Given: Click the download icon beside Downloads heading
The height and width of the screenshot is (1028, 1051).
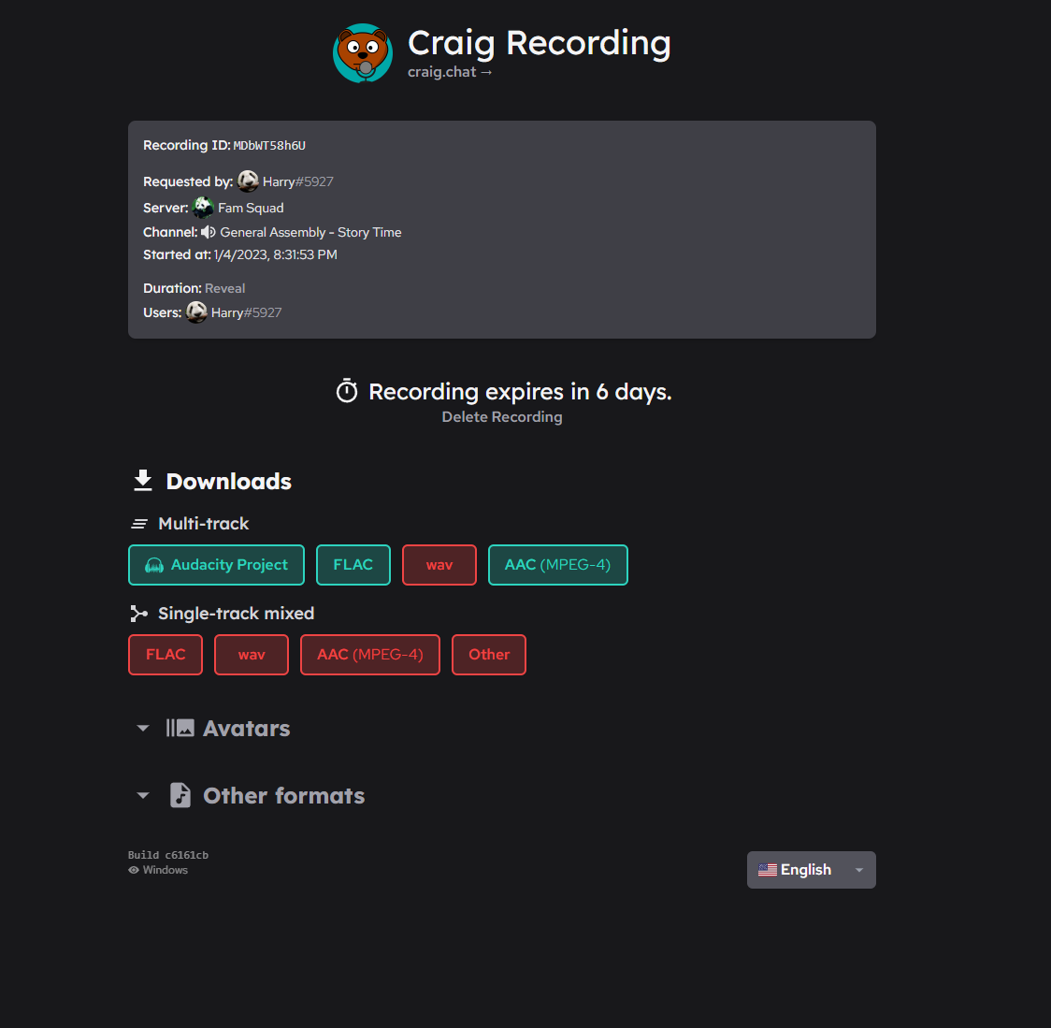Looking at the screenshot, I should point(142,480).
